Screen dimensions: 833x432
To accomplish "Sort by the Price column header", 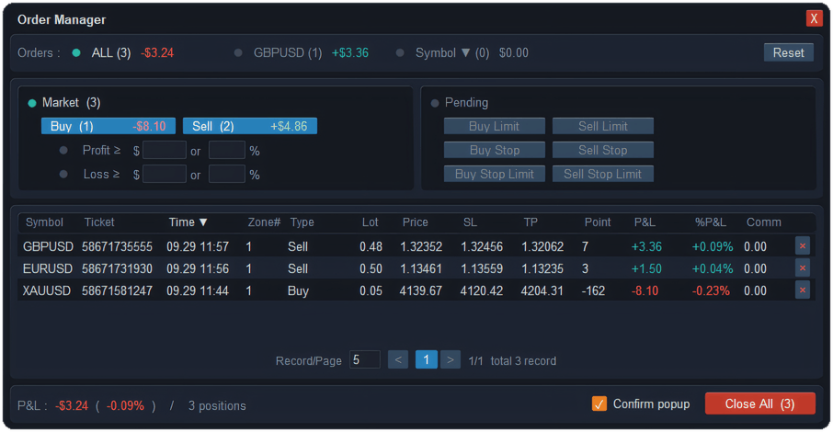I will tap(415, 222).
